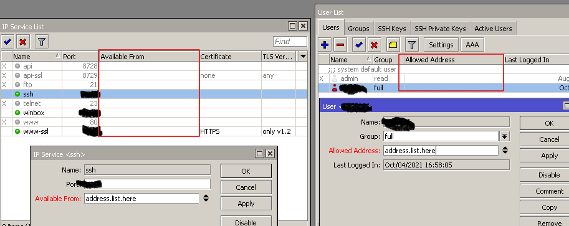Click the TLS Version column header
Image resolution: width=569 pixels, height=226 pixels.
click(279, 56)
